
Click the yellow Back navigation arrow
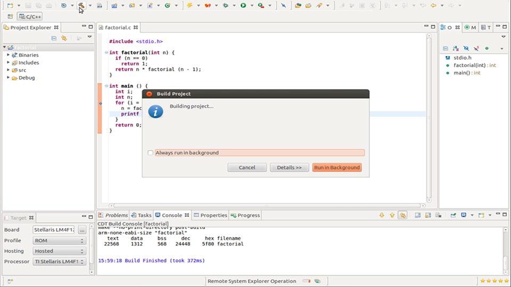433,5
